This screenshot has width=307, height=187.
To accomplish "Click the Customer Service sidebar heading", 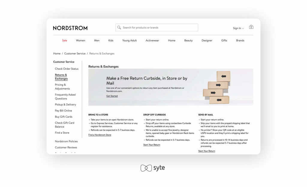I will pos(64,62).
